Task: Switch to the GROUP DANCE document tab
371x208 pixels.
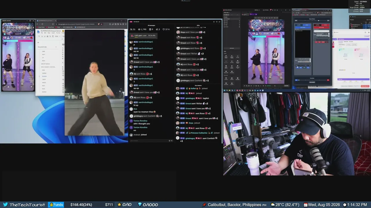Action: click(46, 64)
